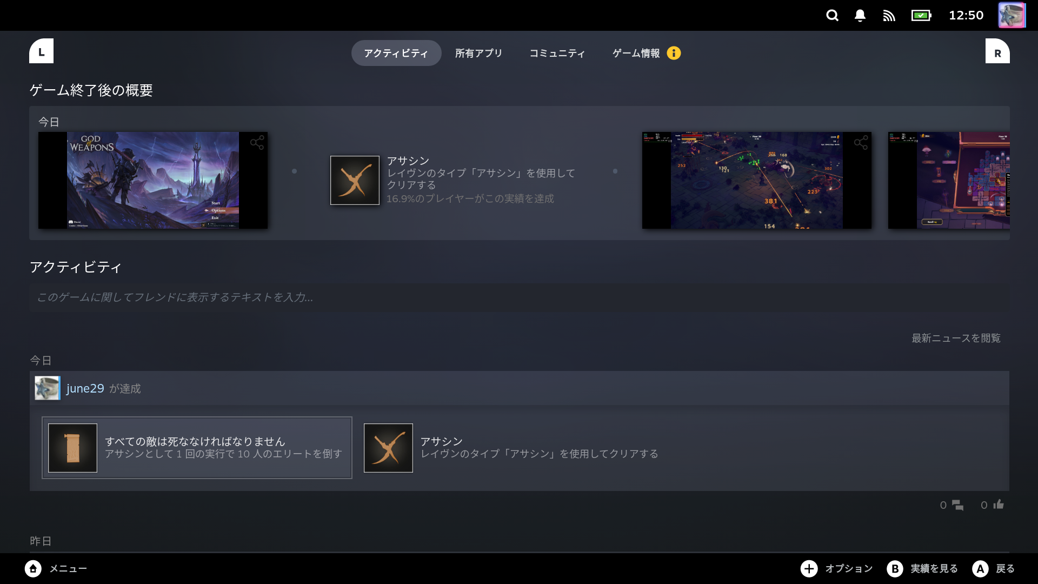Click share icon on gameplay screenshot

point(861,143)
